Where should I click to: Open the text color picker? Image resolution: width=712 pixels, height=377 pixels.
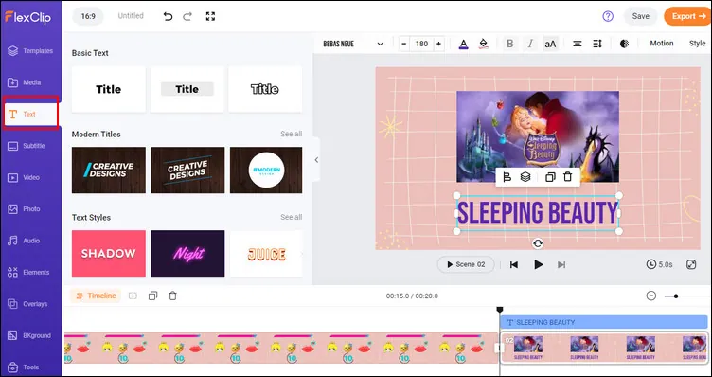pyautogui.click(x=463, y=44)
